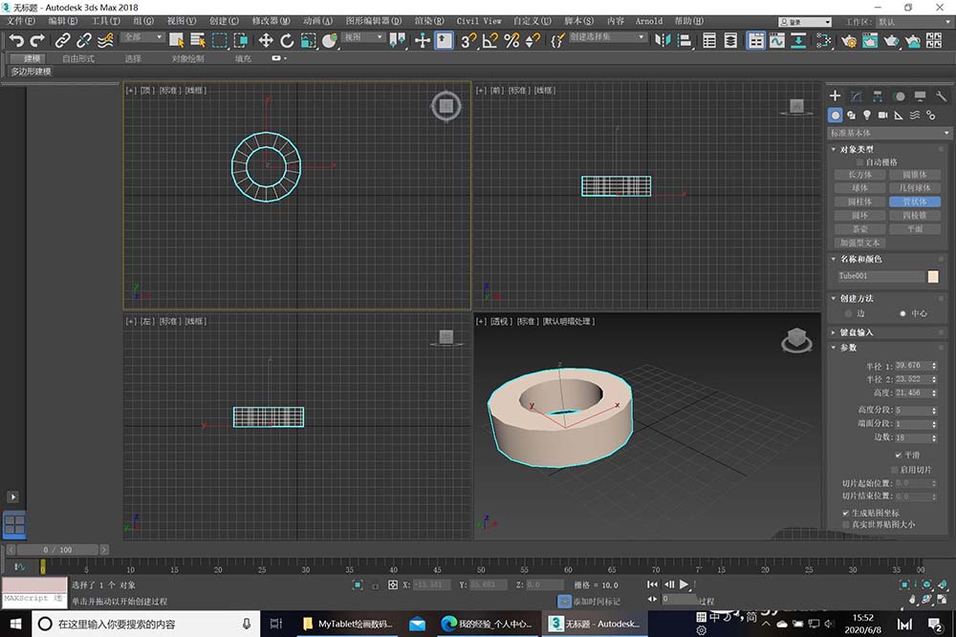Switch to the Cameras creation category
Viewport: 956px width, 637px height.
point(882,115)
